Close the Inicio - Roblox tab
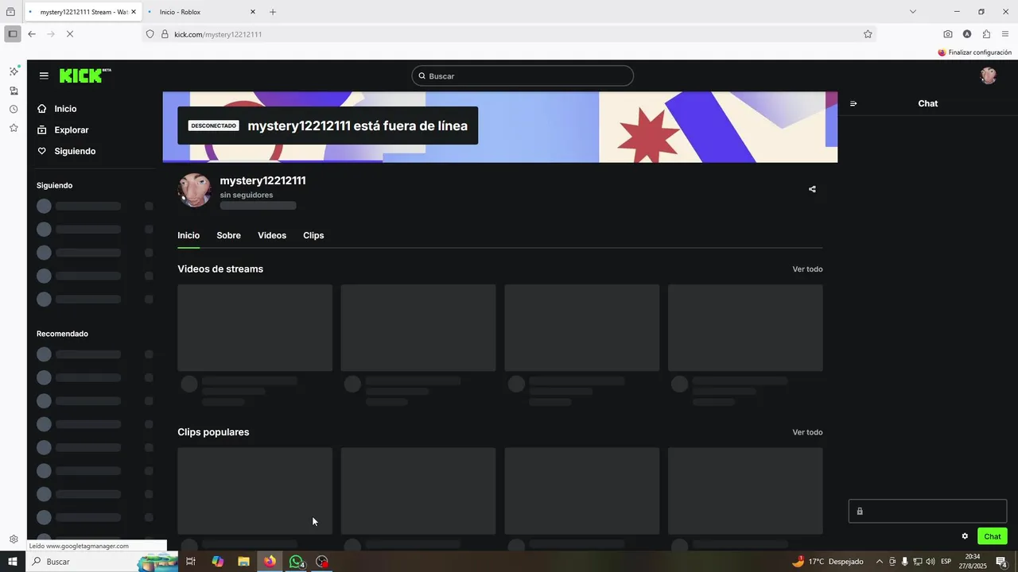The height and width of the screenshot is (572, 1018). (x=253, y=12)
